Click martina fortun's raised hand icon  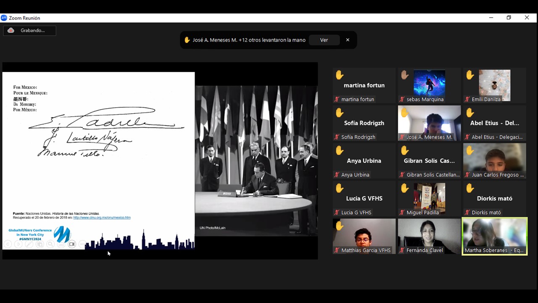[x=340, y=75]
